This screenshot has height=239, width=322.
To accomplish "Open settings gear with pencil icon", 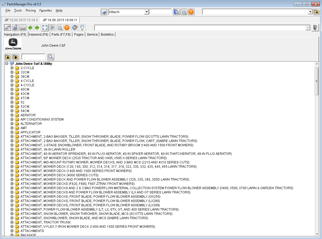I will click(x=75, y=28).
